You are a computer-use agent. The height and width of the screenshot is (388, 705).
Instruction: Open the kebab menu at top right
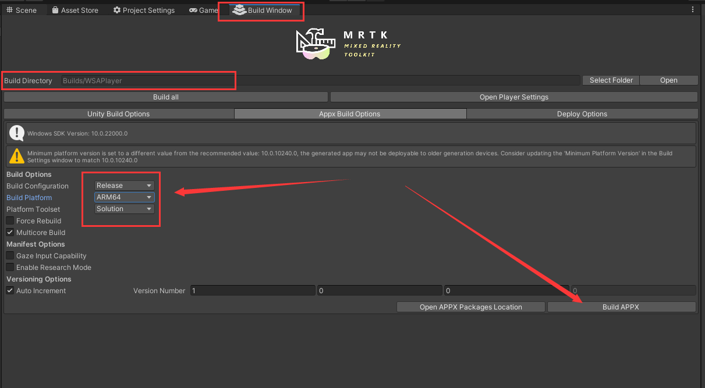click(692, 10)
